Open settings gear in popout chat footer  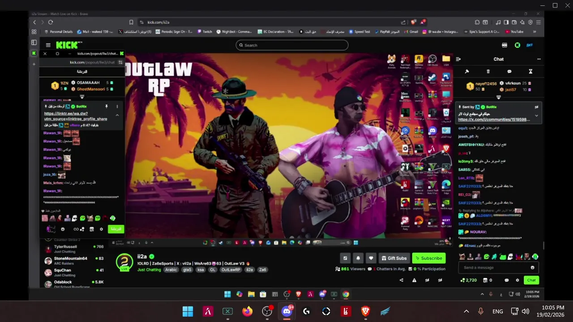point(101,229)
